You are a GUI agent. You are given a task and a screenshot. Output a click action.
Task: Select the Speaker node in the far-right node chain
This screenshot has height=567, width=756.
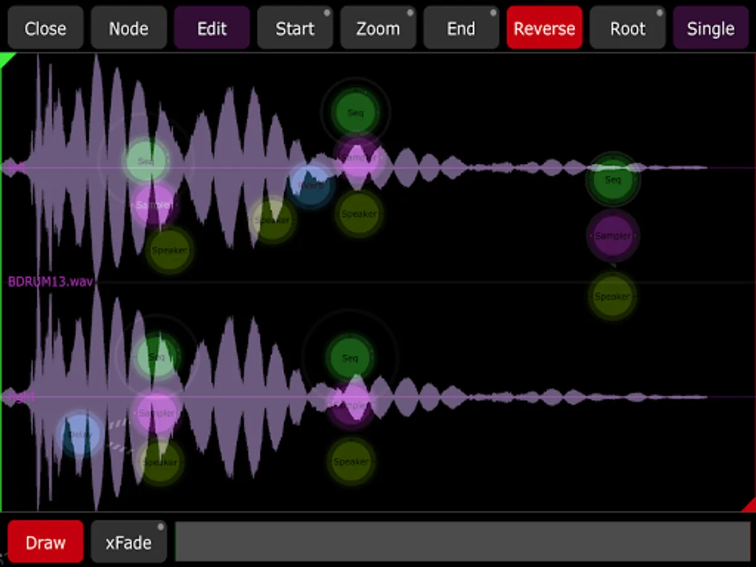612,296
